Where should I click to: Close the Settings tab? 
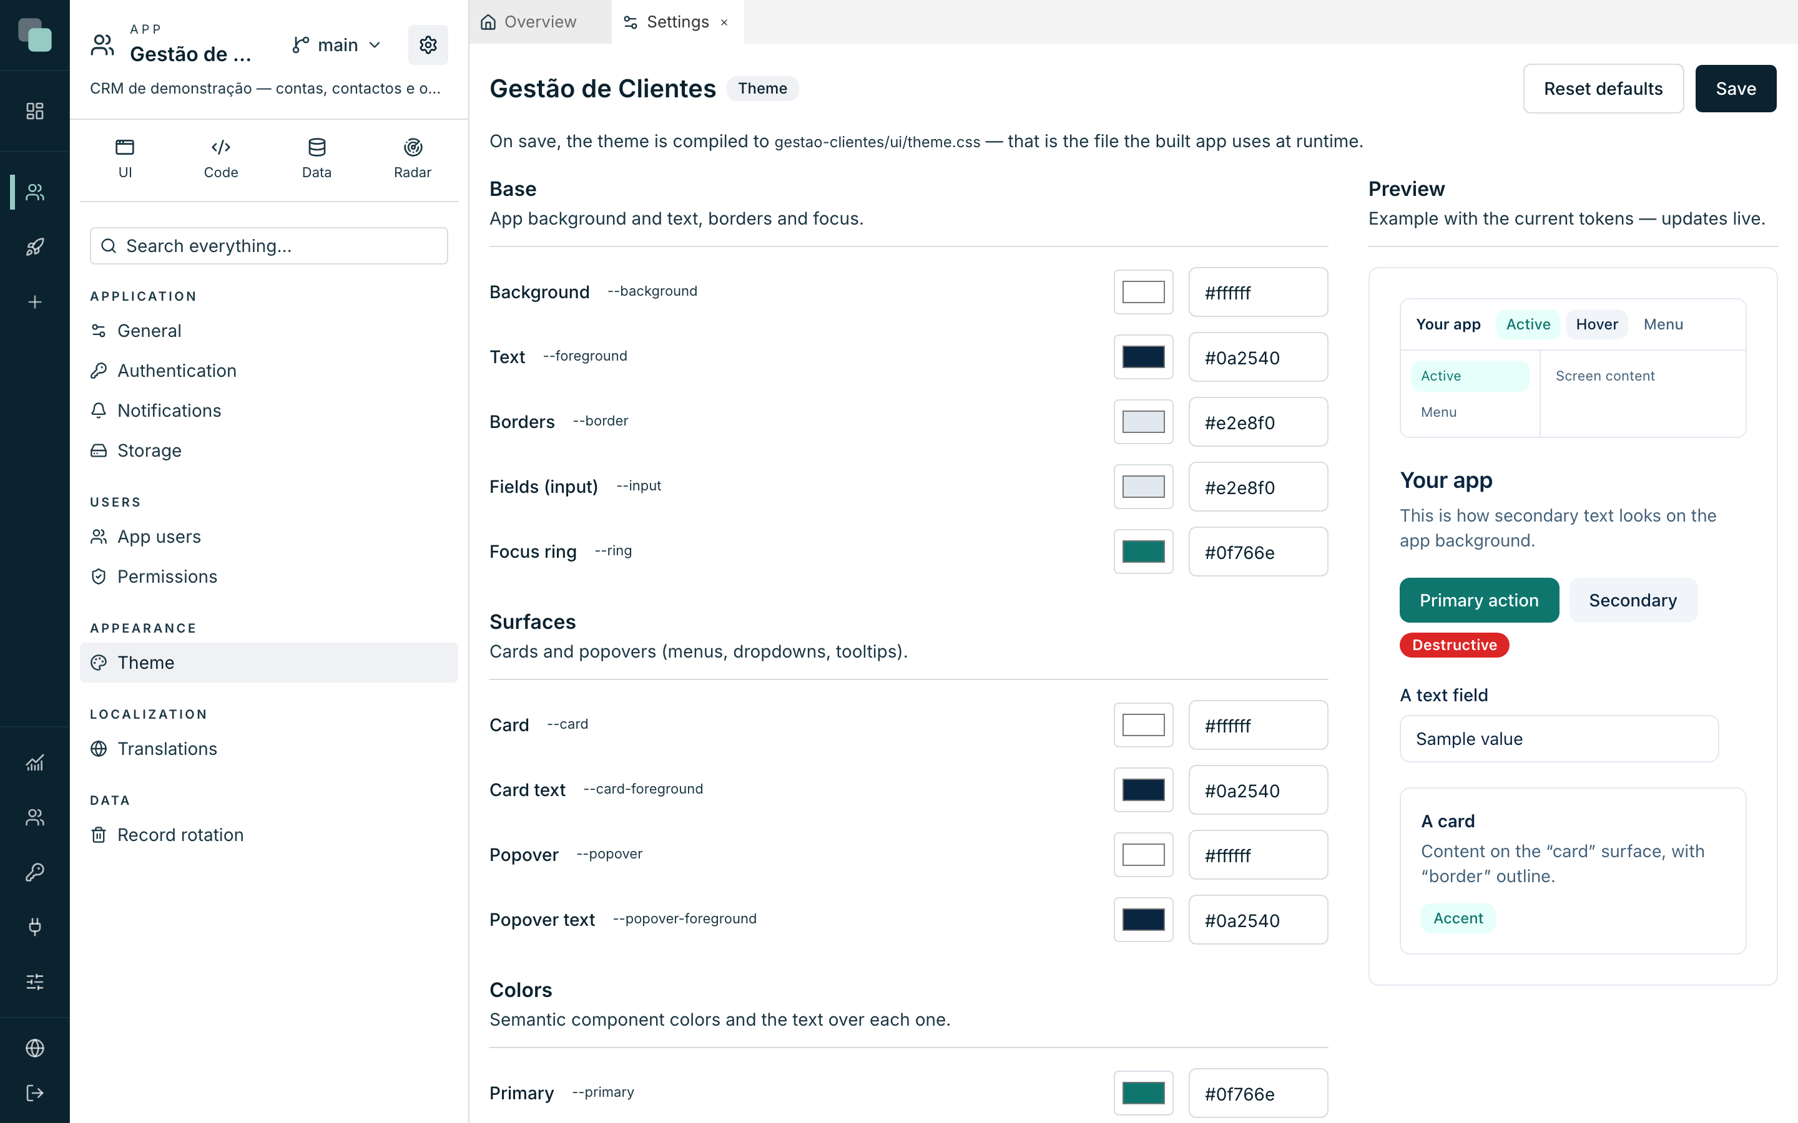coord(724,22)
